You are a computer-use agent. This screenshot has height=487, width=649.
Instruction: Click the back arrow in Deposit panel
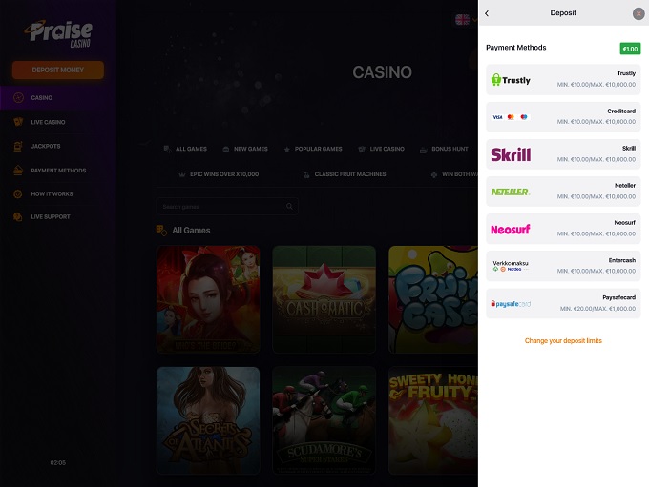pyautogui.click(x=487, y=13)
